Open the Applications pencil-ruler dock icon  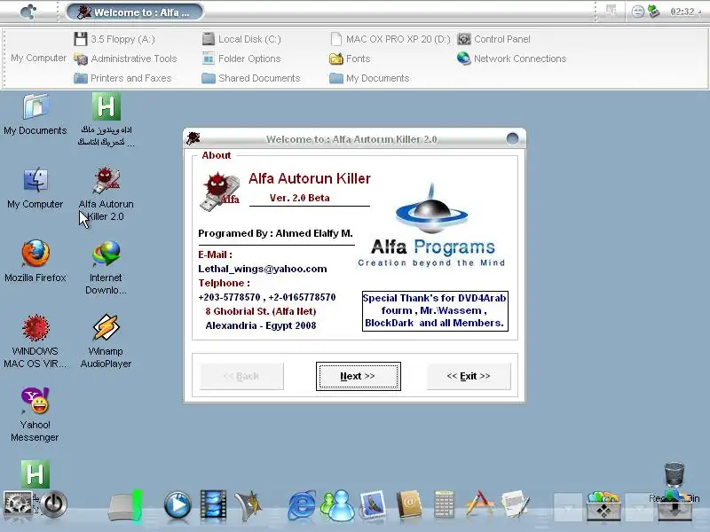click(x=479, y=504)
